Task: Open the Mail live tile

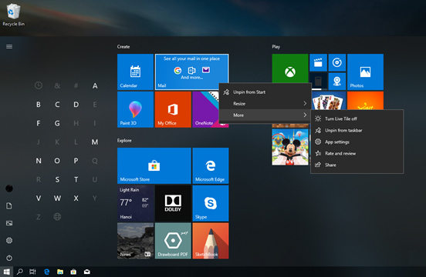Action: click(x=191, y=72)
